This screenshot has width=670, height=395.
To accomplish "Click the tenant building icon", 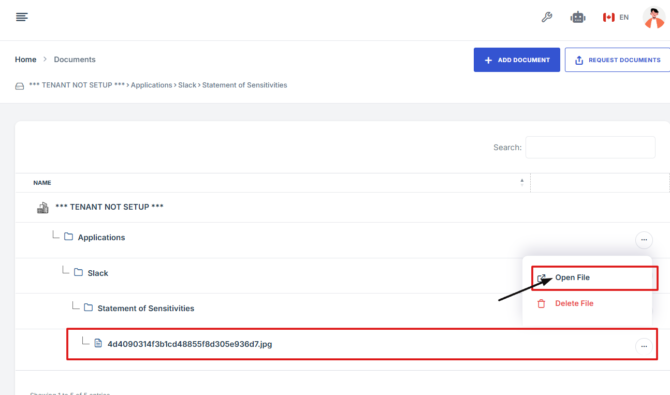I will 42,208.
